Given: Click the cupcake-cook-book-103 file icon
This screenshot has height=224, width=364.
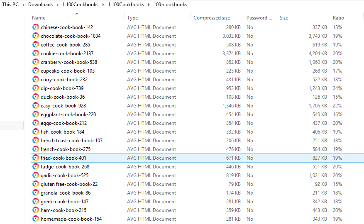Looking at the screenshot, I should [36, 71].
